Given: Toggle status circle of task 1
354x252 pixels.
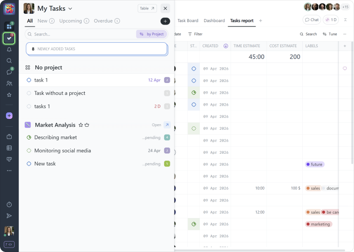Looking at the screenshot, I should (x=29, y=80).
